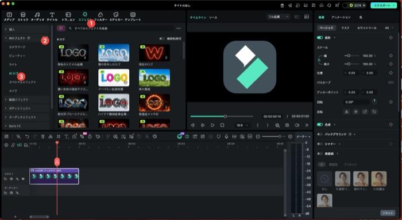Open the ストック stock tab
Image resolution: width=402 pixels, height=220 pixels.
[x=23, y=17]
